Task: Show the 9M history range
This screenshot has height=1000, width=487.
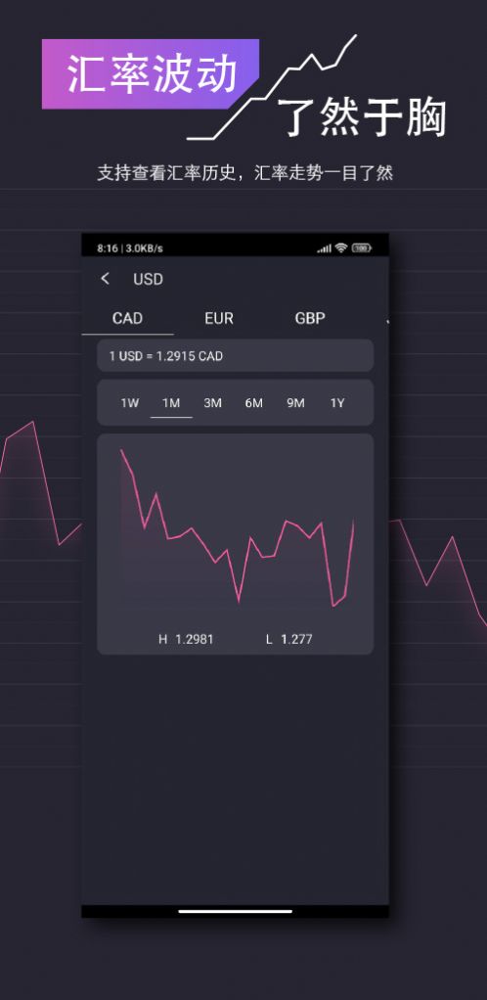Action: tap(295, 403)
